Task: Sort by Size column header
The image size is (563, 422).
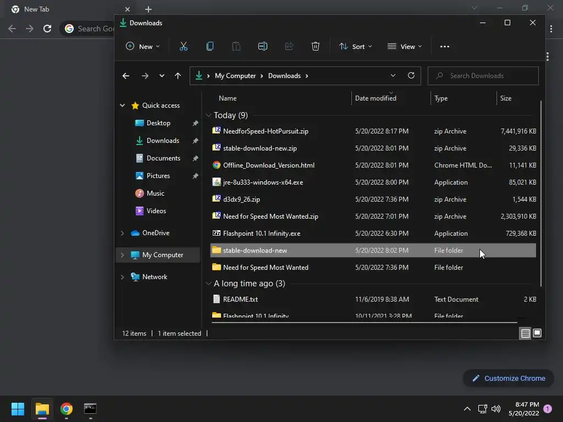Action: pos(506,98)
